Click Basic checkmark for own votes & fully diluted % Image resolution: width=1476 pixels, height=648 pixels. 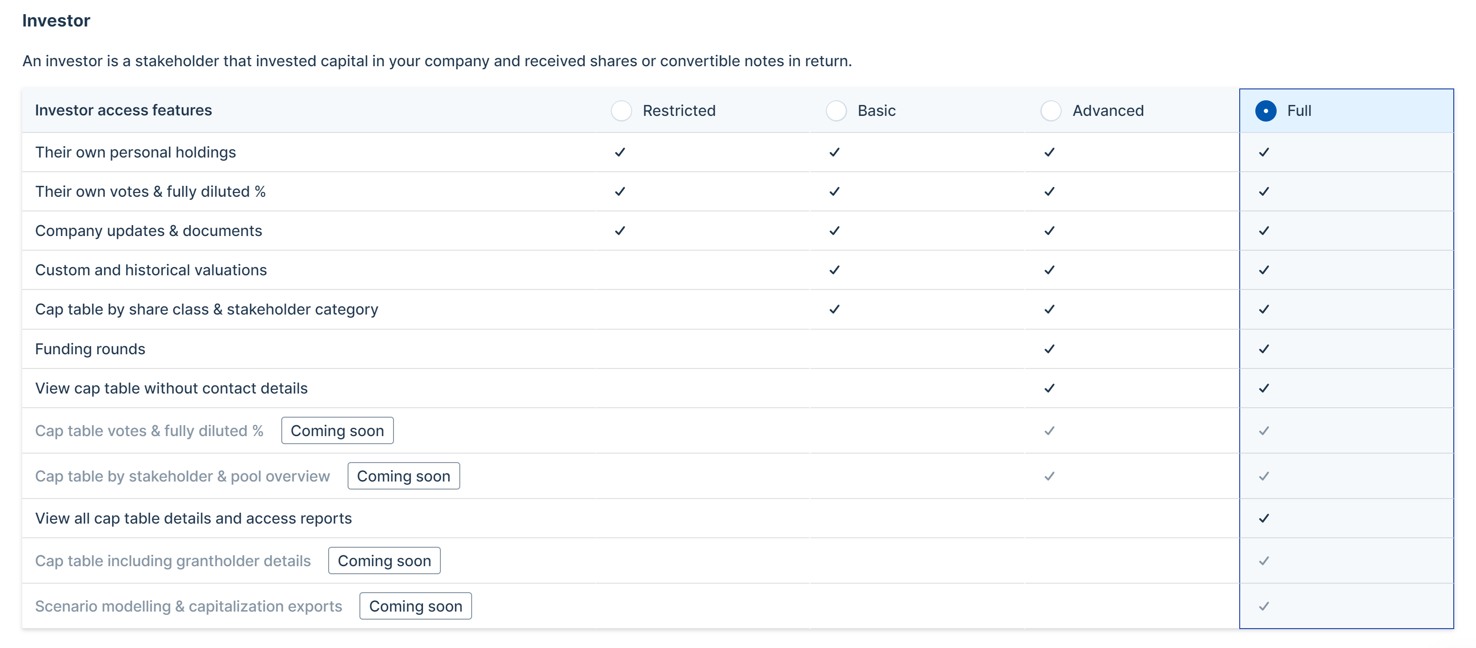[x=835, y=191]
